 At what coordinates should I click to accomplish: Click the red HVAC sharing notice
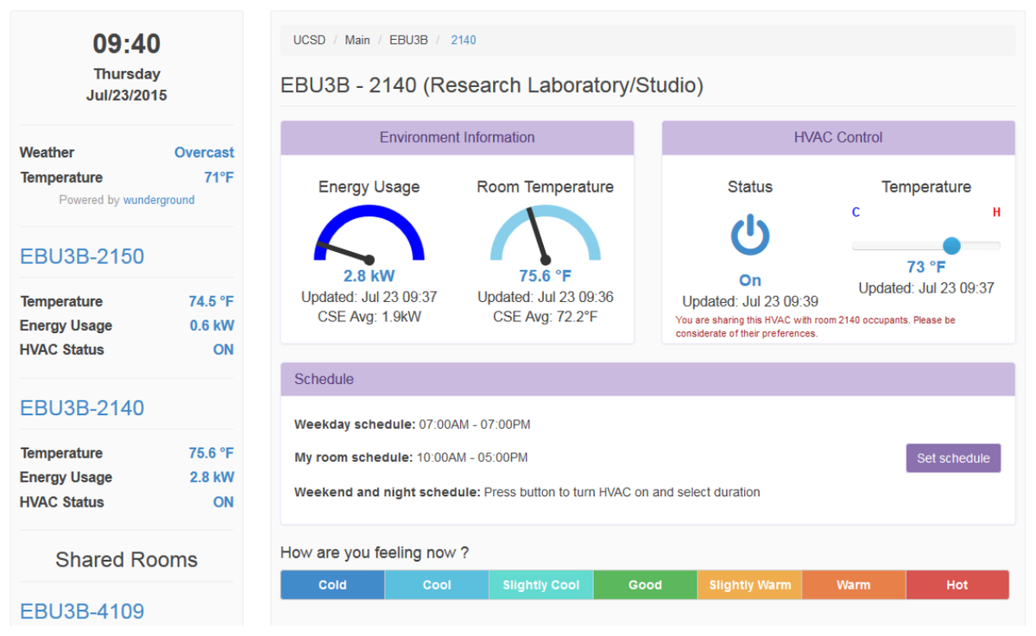point(816,326)
